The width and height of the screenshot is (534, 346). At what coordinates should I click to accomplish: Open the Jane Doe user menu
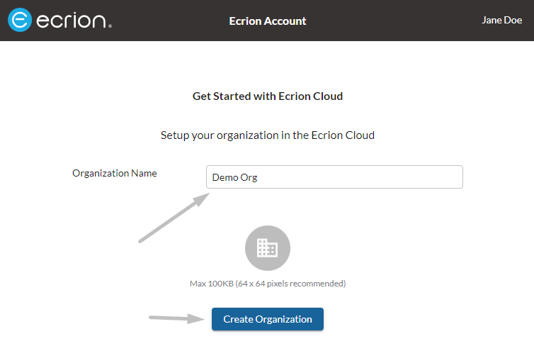501,20
